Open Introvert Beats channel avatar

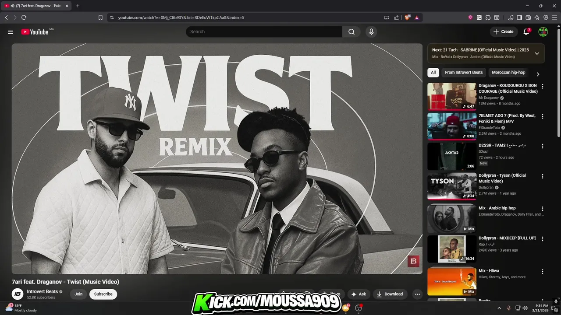(x=18, y=294)
